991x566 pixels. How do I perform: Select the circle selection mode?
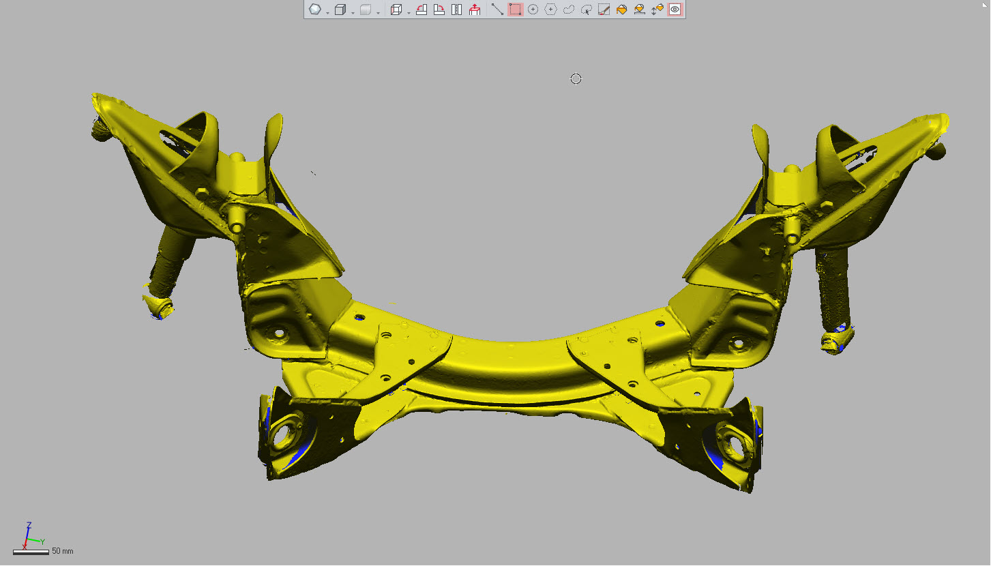pos(533,10)
